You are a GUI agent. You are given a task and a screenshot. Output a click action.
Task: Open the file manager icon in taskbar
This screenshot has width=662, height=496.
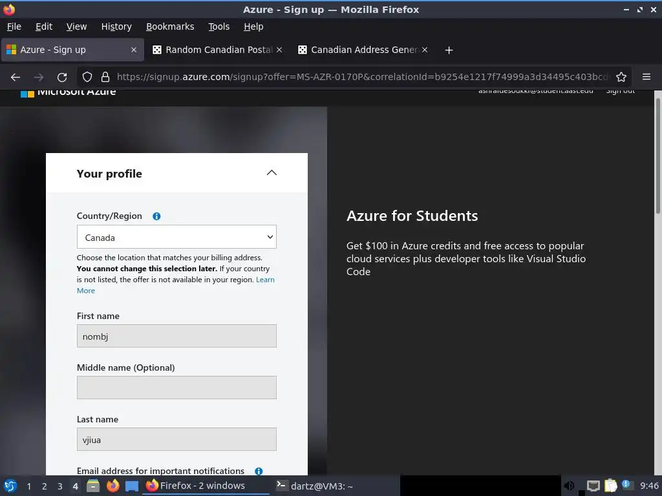(x=93, y=486)
